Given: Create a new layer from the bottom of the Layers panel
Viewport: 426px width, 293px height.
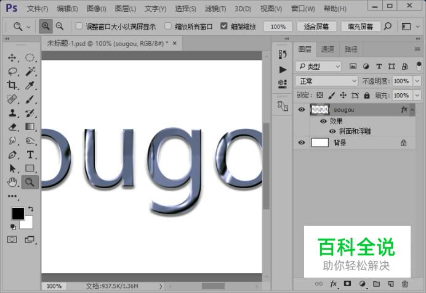Looking at the screenshot, I should coord(391,284).
